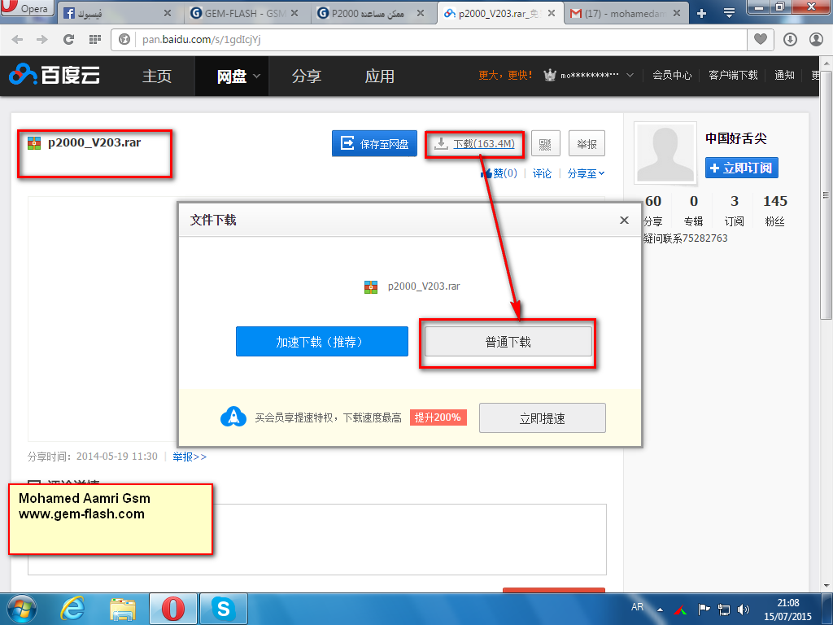This screenshot has width=833, height=625.
Task: Switch to the Gmail (17) tab
Action: tap(626, 13)
